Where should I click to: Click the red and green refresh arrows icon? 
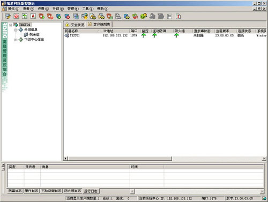pos(135,17)
